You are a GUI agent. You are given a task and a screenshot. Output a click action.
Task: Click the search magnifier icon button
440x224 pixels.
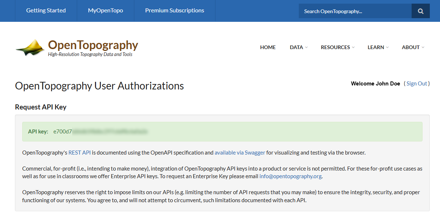point(421,11)
